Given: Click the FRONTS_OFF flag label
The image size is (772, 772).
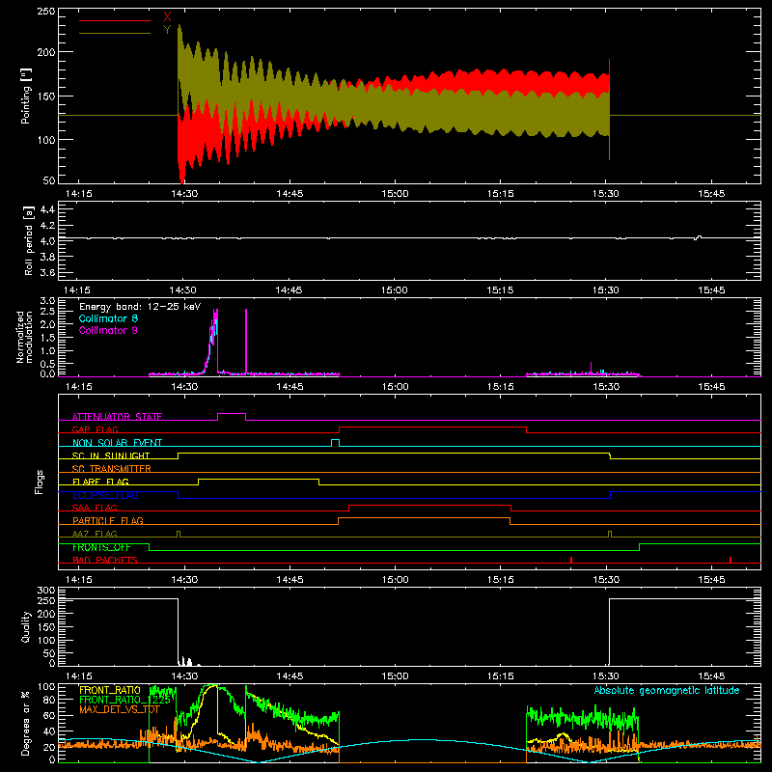Looking at the screenshot, I should pyautogui.click(x=101, y=547).
